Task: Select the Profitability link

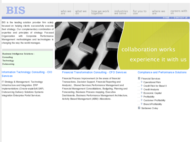Action: tap(149, 97)
